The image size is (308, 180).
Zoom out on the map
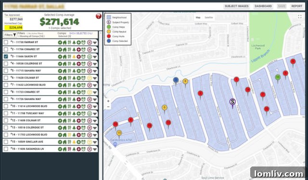[x=108, y=107]
